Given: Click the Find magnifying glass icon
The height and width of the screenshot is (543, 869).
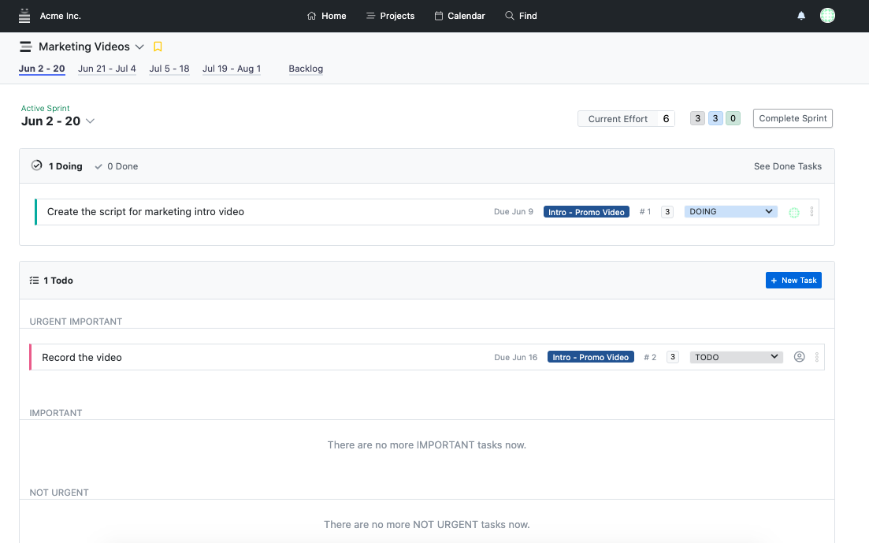Looking at the screenshot, I should (x=508, y=15).
